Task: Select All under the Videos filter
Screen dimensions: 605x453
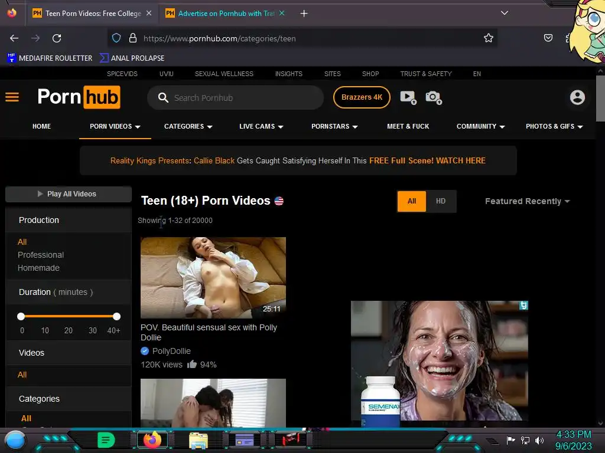Action: pyautogui.click(x=22, y=375)
